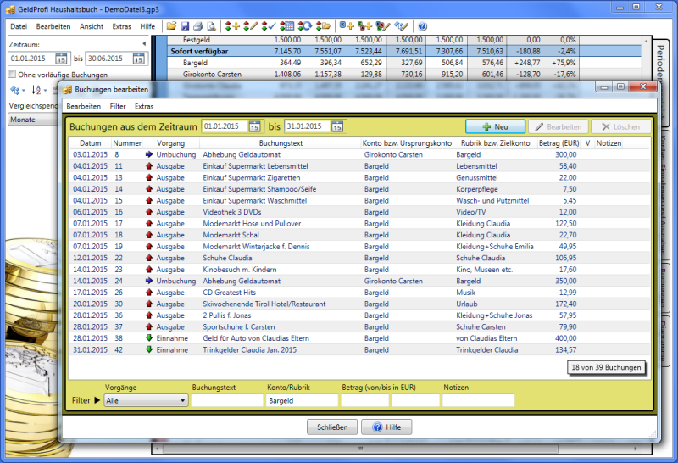Open calendar picker beside 01.01.2015 in dialog
Screen dimensions: 678x463
pyautogui.click(x=255, y=126)
